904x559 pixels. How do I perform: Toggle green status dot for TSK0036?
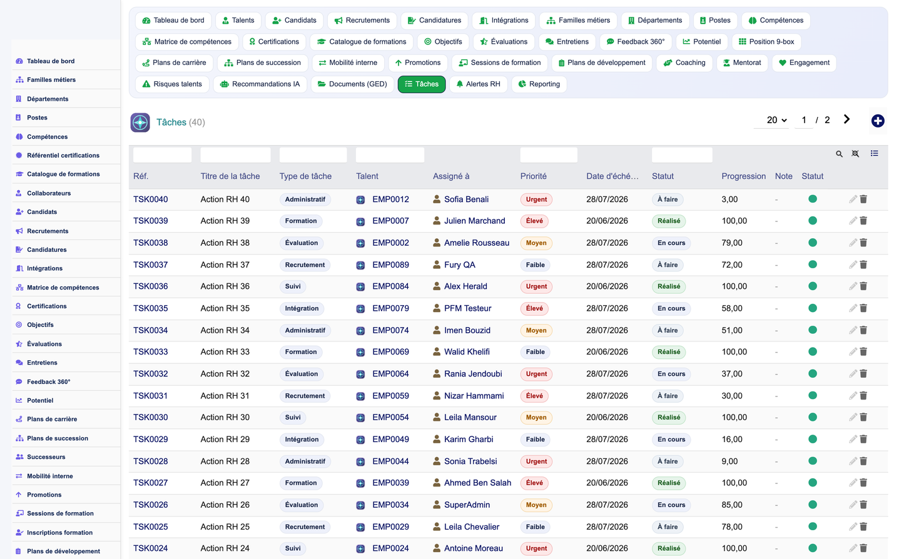813,286
